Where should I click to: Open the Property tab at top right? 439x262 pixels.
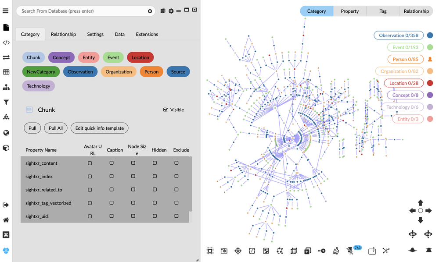[349, 11]
